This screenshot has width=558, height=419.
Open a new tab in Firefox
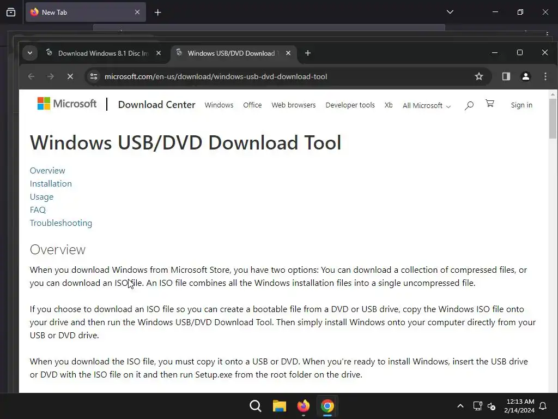pos(157,13)
